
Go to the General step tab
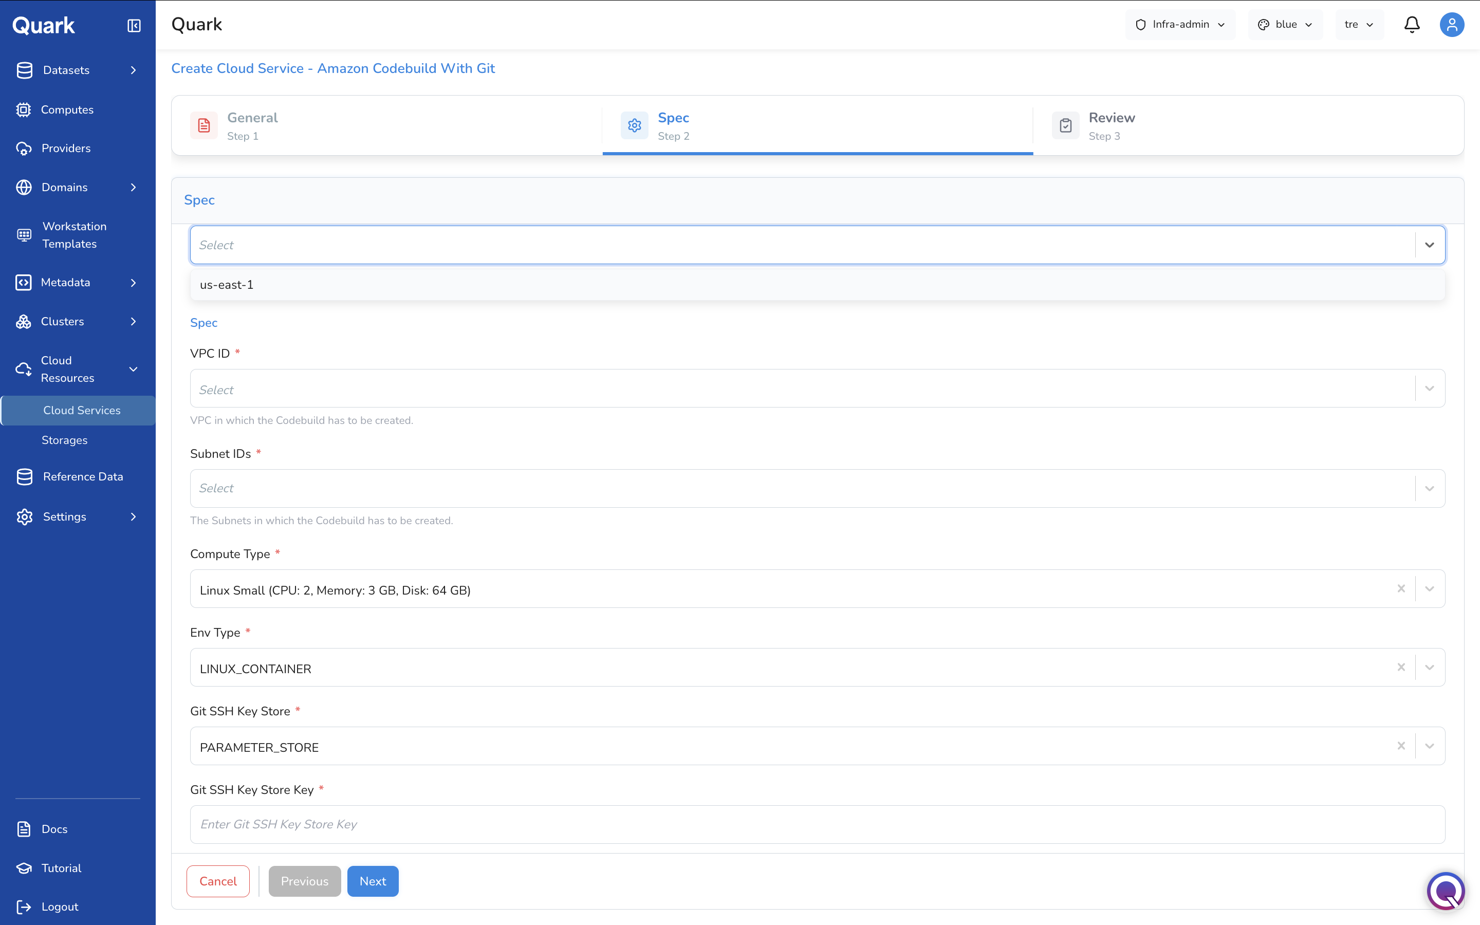click(x=387, y=125)
